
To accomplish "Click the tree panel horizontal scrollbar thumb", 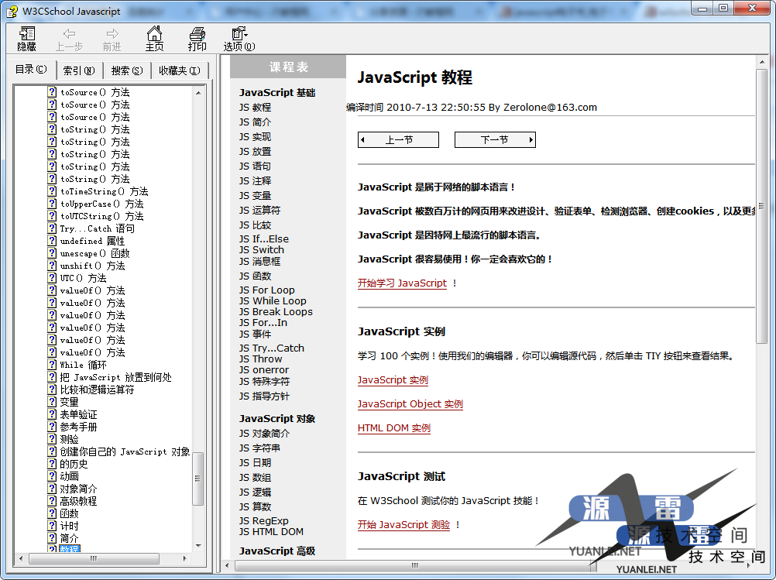I will [94, 558].
